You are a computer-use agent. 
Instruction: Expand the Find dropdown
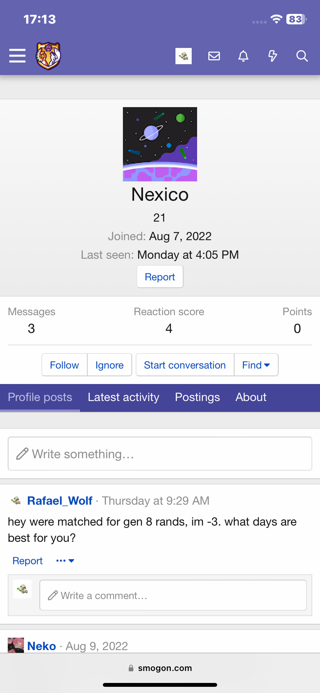pyautogui.click(x=256, y=365)
